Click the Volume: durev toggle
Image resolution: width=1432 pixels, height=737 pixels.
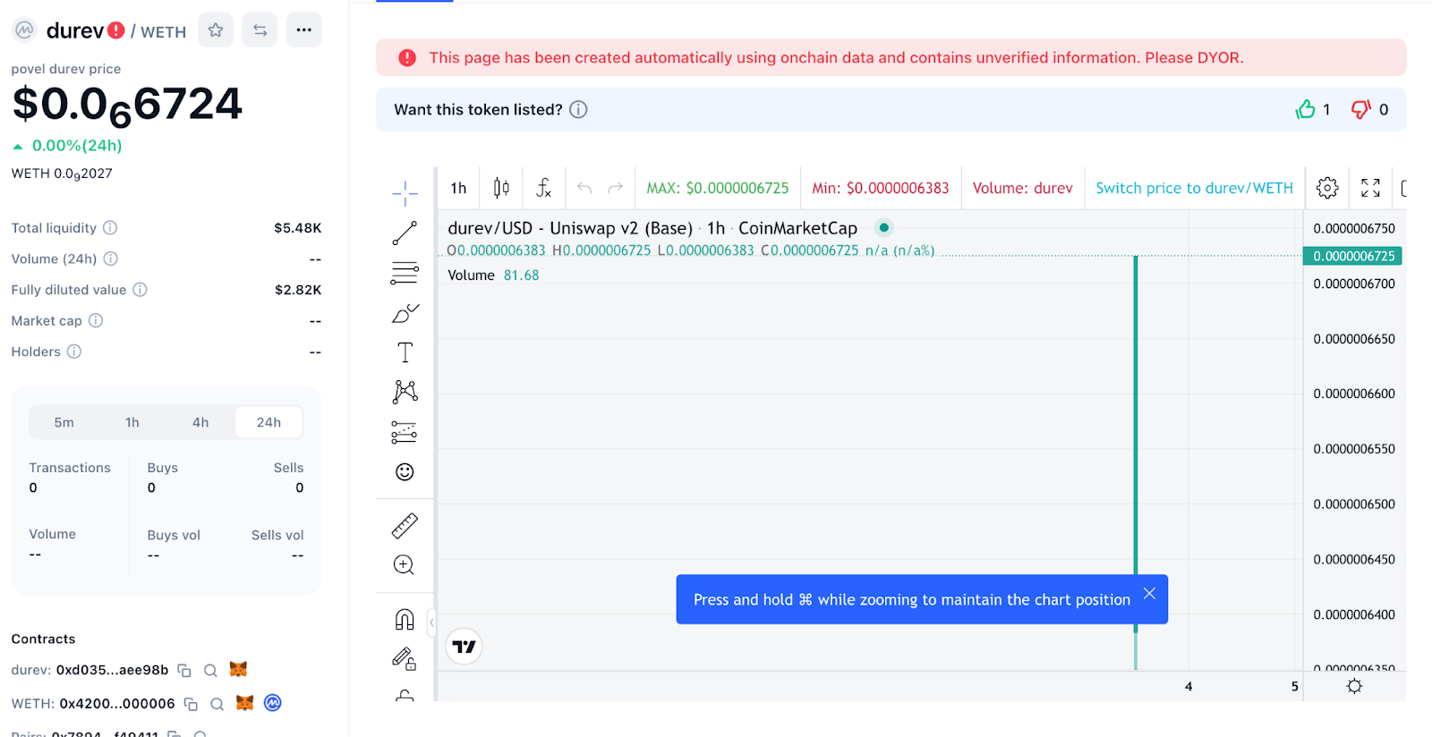(x=1022, y=188)
